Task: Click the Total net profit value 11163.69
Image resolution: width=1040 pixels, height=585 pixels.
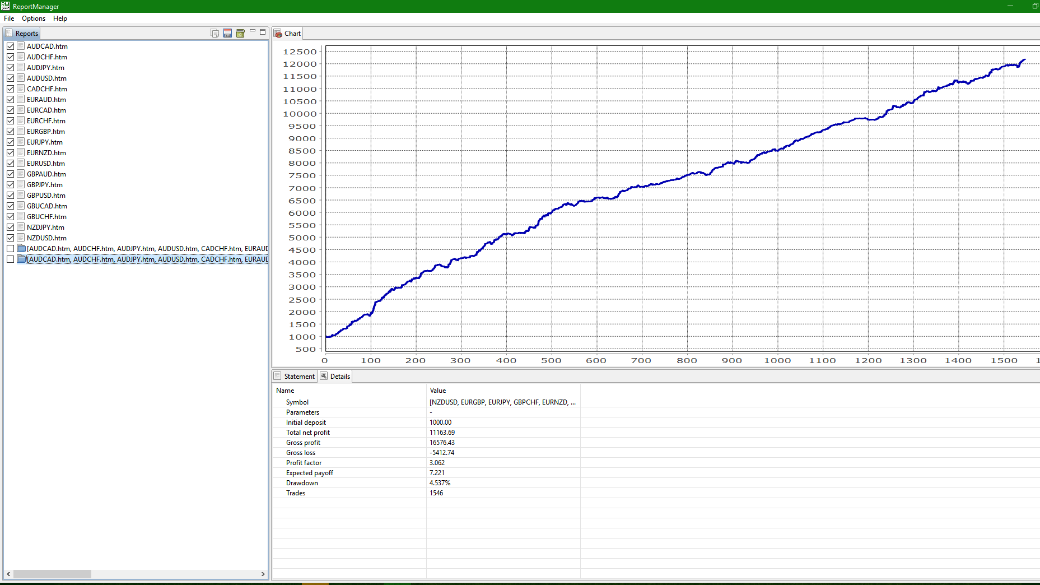Action: [442, 433]
